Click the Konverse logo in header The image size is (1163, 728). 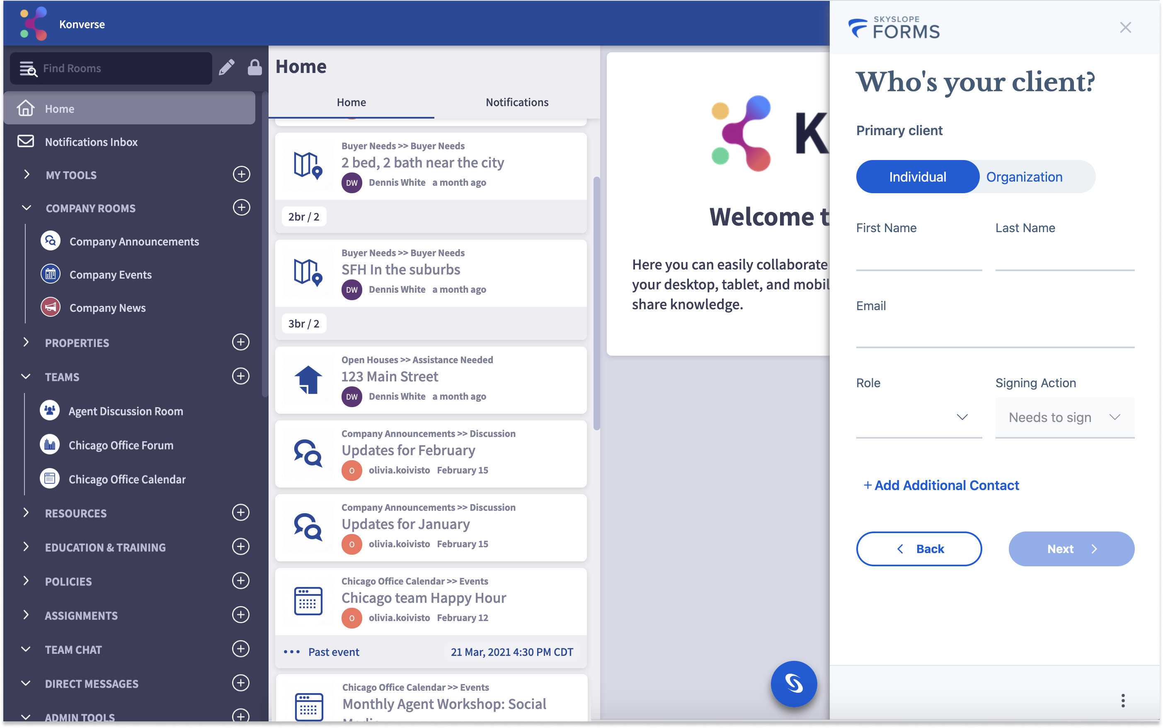tap(34, 24)
